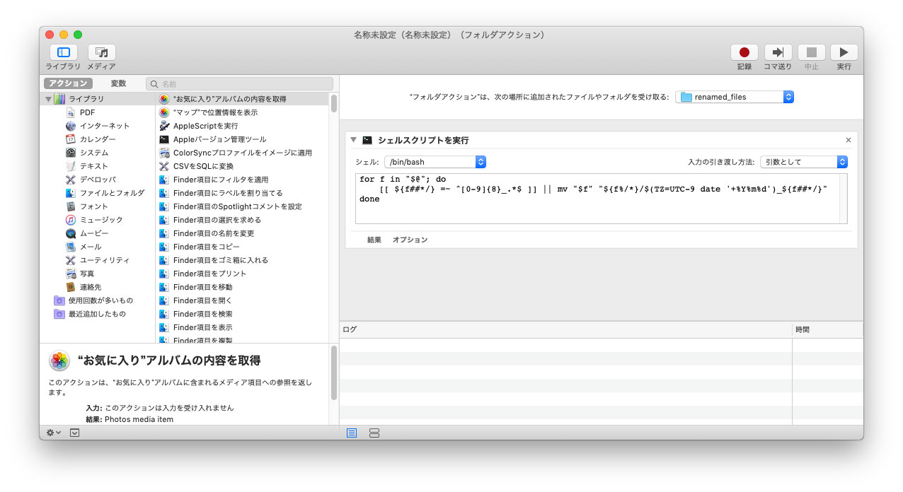Select the メール category
Viewport: 903px width, 492px height.
pos(84,247)
